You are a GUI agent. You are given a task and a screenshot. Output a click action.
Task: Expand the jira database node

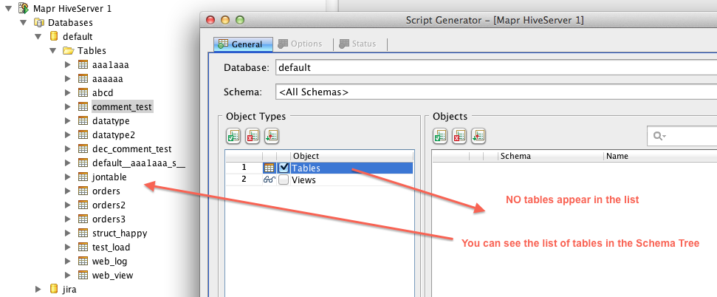[x=38, y=289]
